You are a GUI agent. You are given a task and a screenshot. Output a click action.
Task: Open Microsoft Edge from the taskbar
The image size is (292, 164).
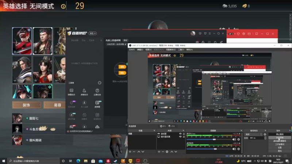(x=78, y=161)
